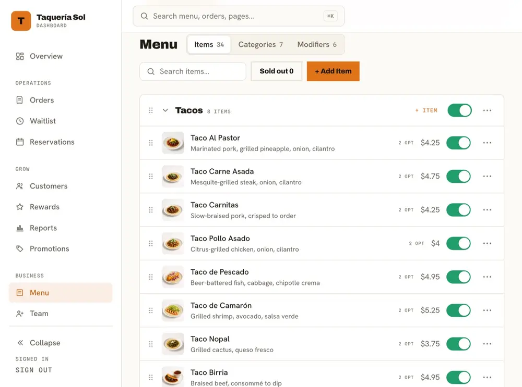This screenshot has width=522, height=387.
Task: Click the Promotions tag icon
Action: [20, 248]
